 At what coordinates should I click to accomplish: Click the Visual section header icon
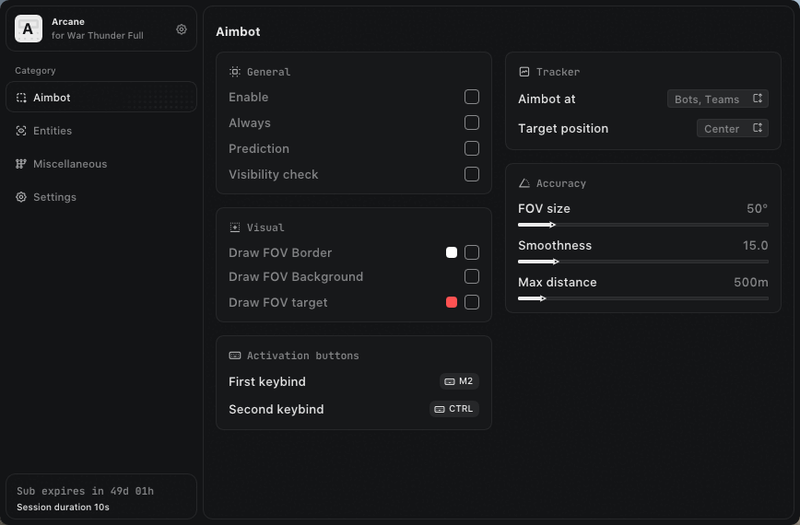(x=235, y=227)
